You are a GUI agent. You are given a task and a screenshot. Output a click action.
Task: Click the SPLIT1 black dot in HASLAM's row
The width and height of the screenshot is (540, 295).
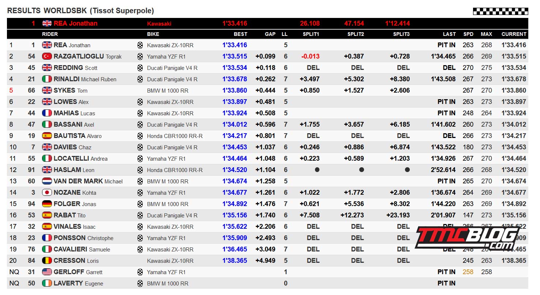click(317, 170)
